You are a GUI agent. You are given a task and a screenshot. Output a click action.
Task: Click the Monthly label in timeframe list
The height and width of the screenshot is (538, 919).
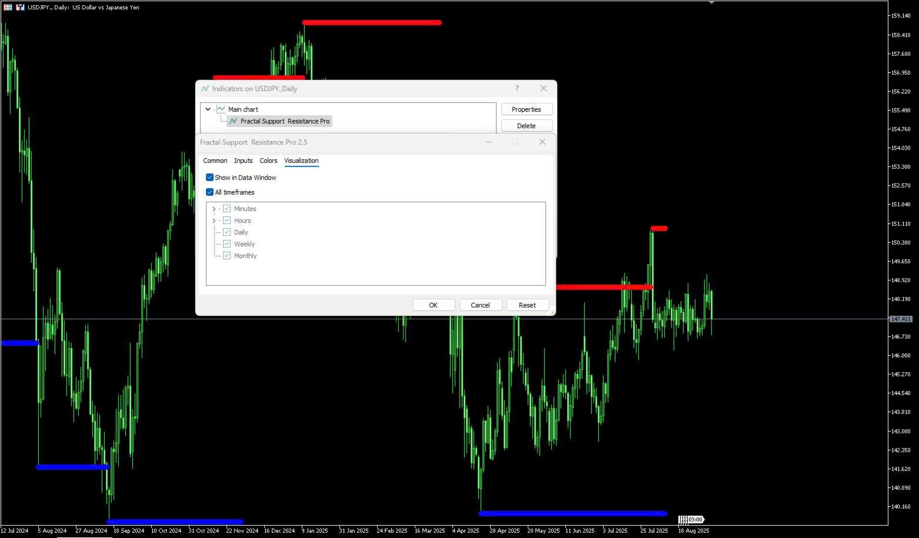pyautogui.click(x=245, y=256)
